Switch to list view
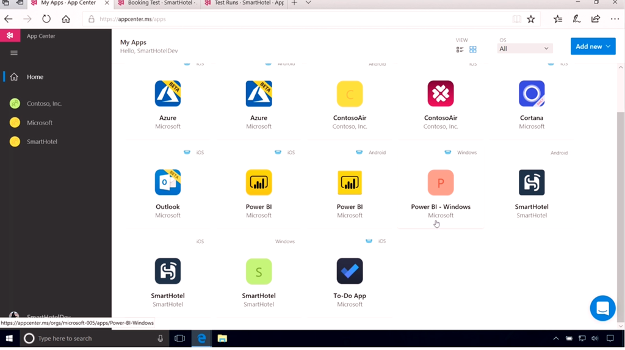The width and height of the screenshot is (625, 350). (x=460, y=49)
